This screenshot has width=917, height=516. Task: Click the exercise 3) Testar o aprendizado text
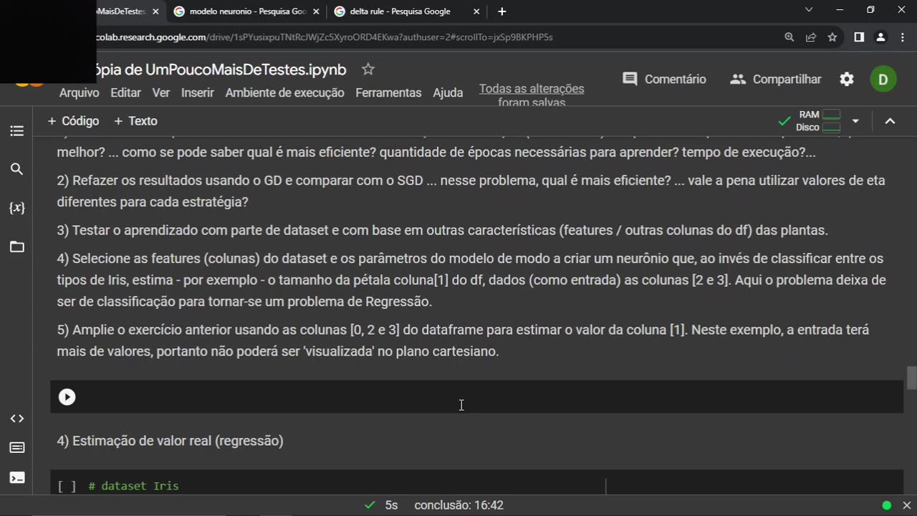443,230
